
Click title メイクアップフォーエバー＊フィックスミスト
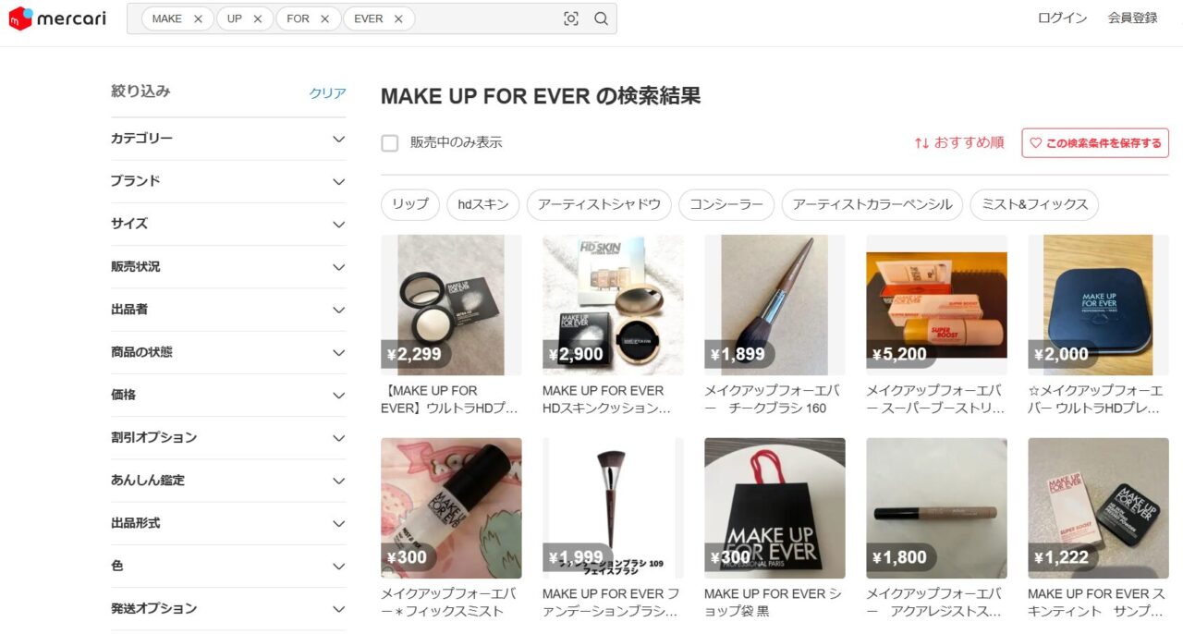click(449, 603)
